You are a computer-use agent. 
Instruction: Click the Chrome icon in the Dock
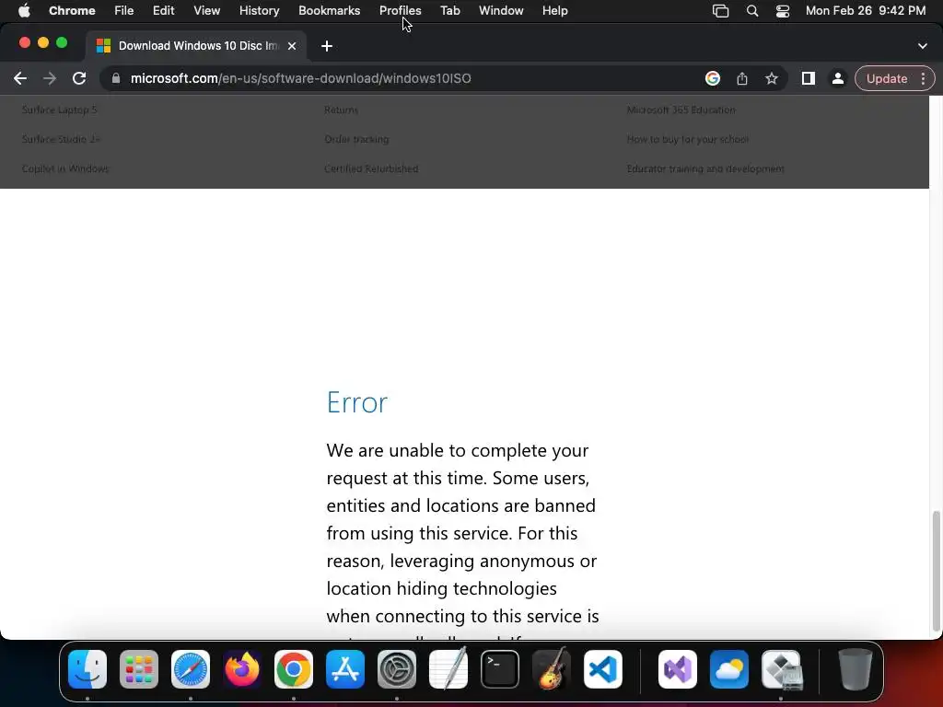(294, 669)
